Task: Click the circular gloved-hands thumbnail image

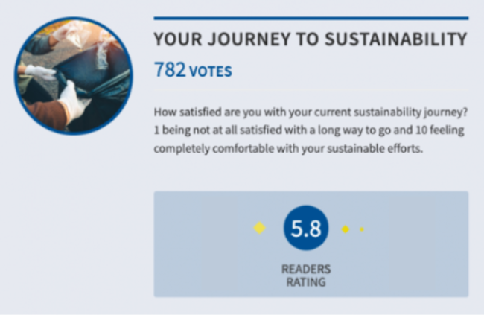Action: coord(72,74)
